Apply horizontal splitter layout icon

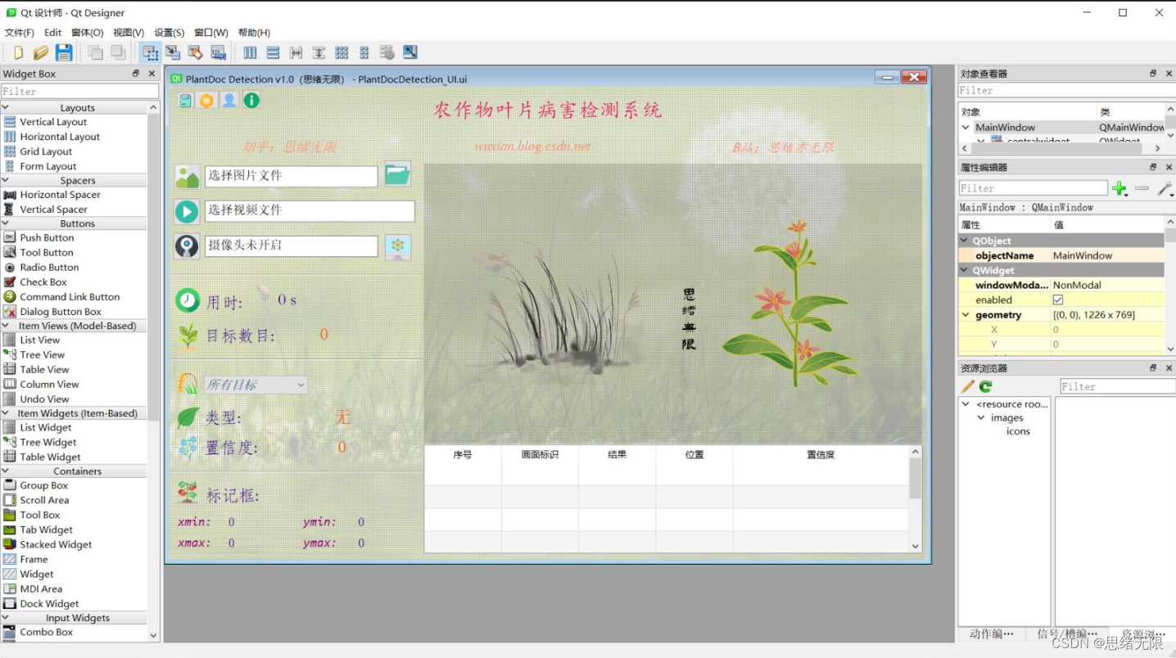[x=296, y=52]
